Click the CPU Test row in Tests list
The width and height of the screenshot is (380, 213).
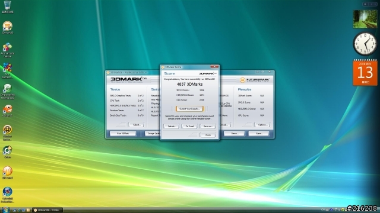[126, 101]
